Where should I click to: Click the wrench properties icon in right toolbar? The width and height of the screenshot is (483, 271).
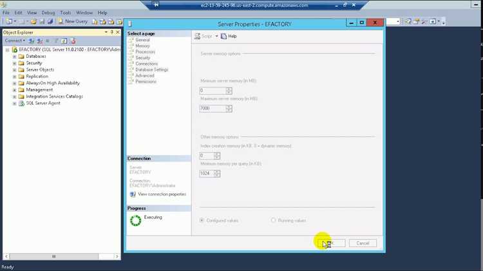tap(424, 21)
